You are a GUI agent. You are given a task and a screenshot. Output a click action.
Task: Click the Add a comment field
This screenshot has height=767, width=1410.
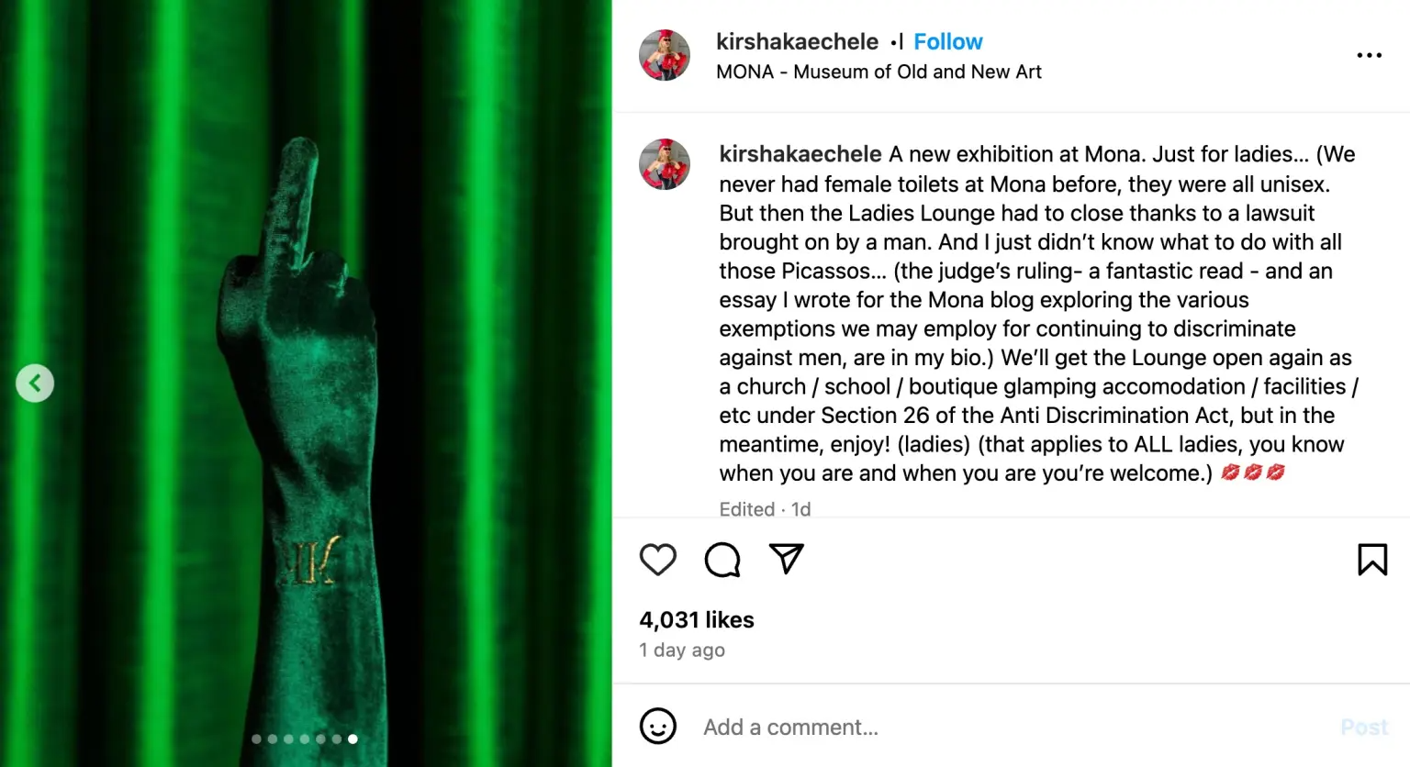click(x=1010, y=728)
